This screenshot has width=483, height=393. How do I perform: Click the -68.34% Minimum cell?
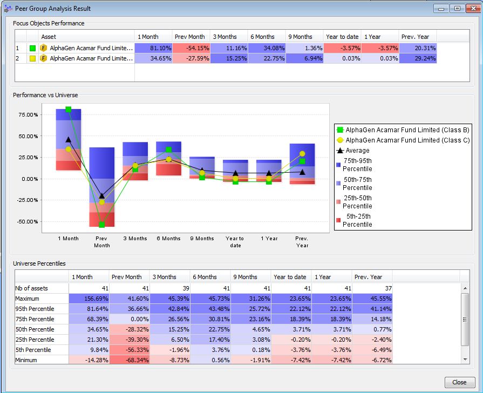pos(130,360)
